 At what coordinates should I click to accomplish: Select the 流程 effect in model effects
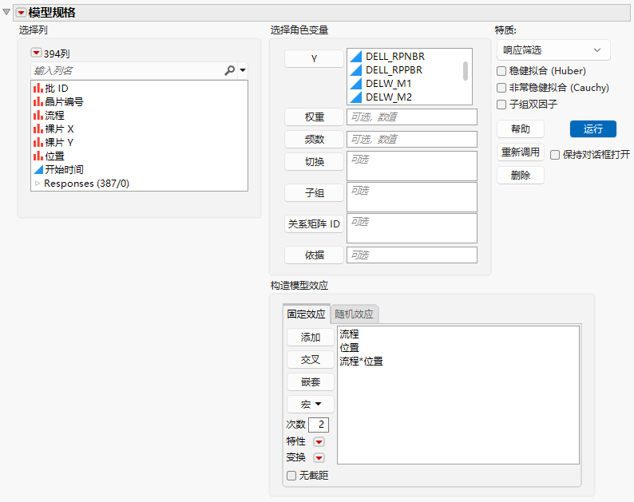click(350, 334)
